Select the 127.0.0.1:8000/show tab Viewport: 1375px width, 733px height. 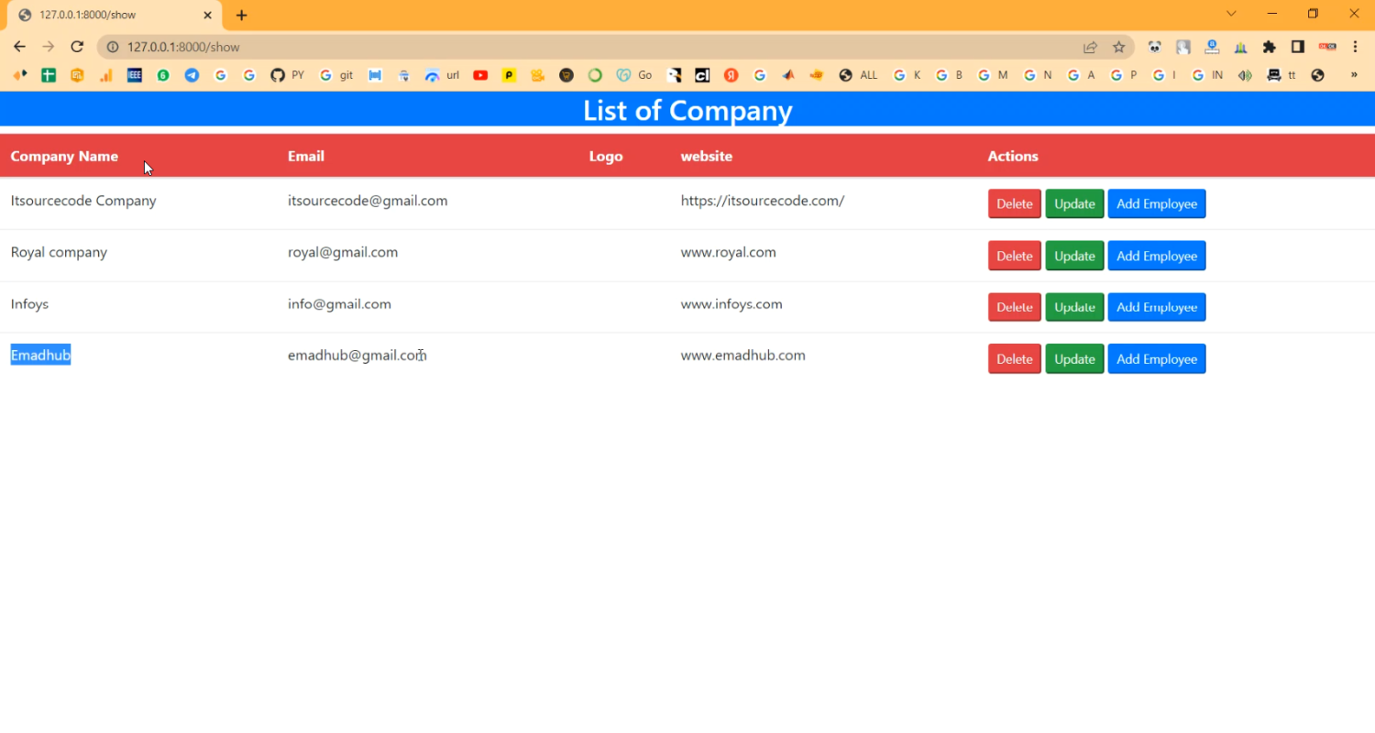tap(110, 15)
